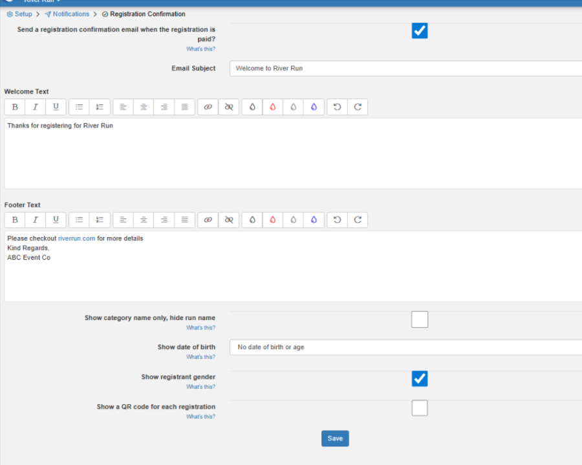
Task: Insert link in Welcome Text toolbar
Action: pos(208,107)
